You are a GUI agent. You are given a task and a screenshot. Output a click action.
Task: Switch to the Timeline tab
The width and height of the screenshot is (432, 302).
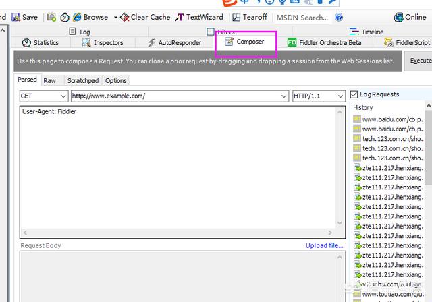click(366, 32)
